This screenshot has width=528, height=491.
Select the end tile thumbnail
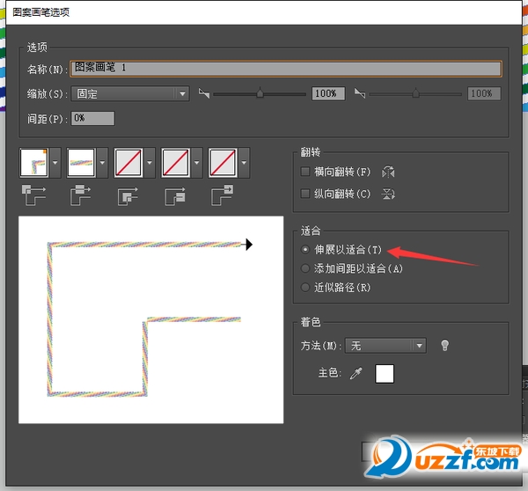[x=223, y=163]
